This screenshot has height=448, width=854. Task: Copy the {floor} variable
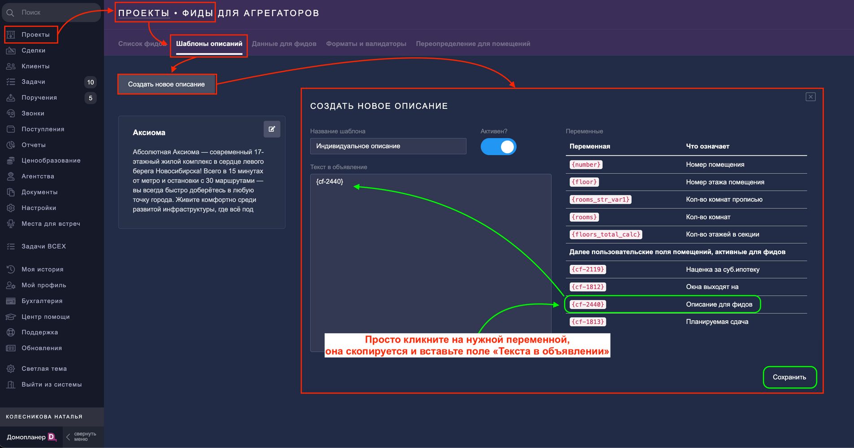click(x=584, y=182)
